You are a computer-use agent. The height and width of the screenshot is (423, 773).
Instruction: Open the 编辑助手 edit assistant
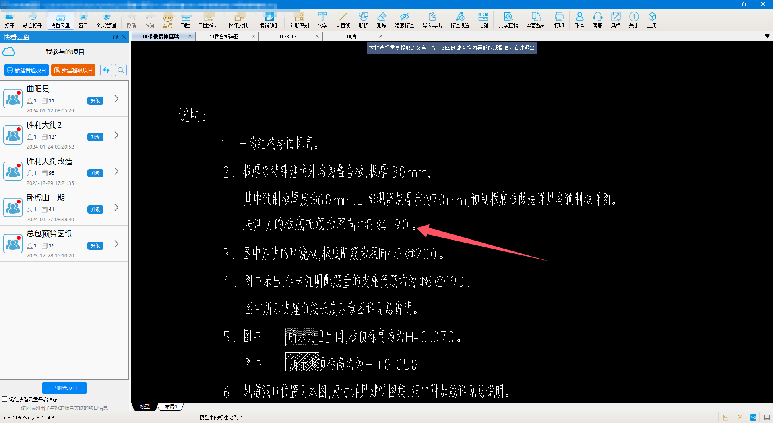pyautogui.click(x=269, y=20)
